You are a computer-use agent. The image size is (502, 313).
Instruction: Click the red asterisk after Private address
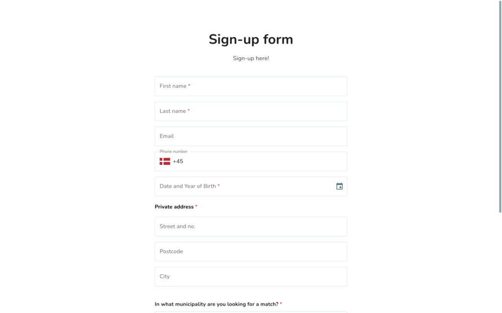(196, 206)
